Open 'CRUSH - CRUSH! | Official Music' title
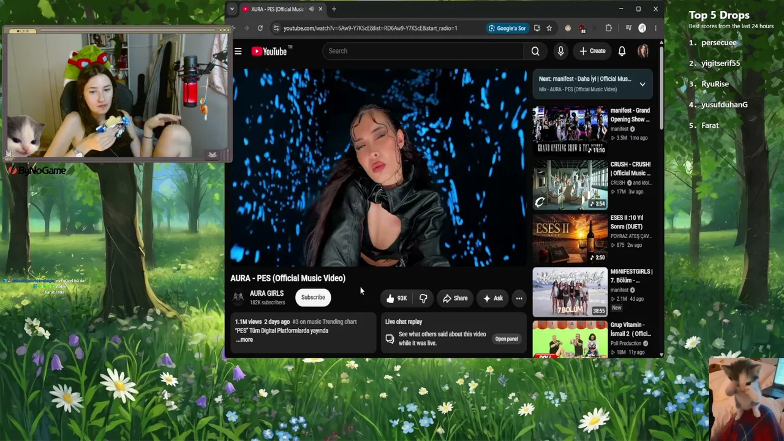The width and height of the screenshot is (784, 441). point(631,169)
